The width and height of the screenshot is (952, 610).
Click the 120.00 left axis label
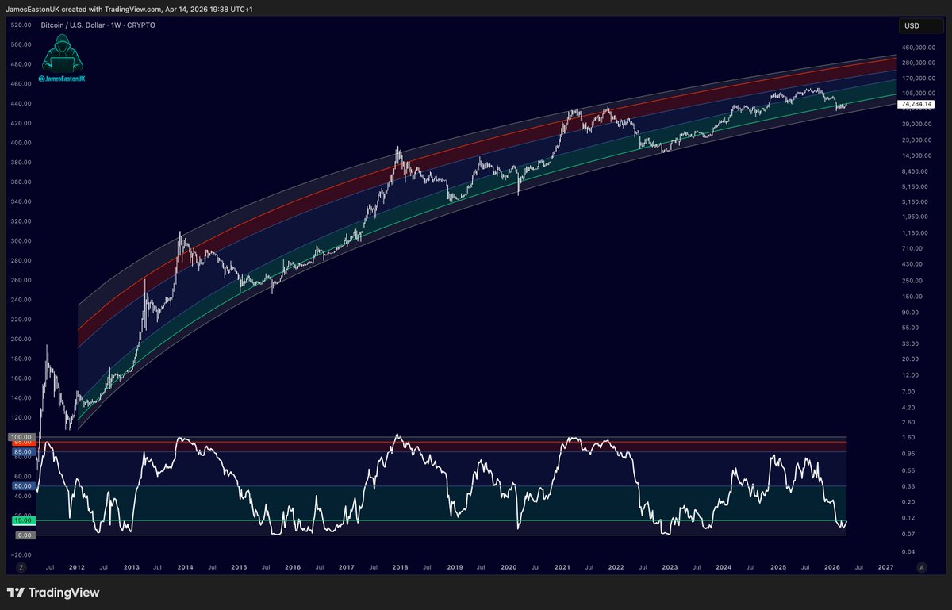(21, 417)
